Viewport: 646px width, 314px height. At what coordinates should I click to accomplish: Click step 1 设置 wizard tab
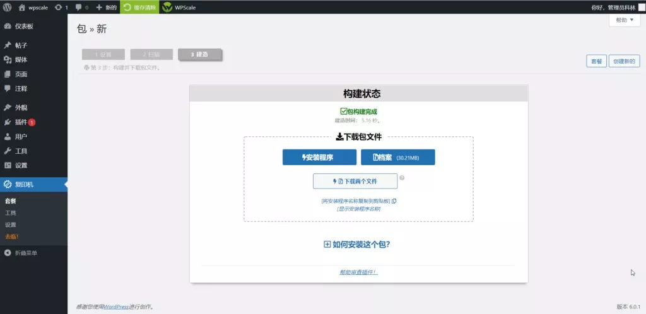coord(103,54)
